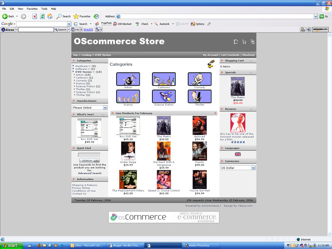Image resolution: width=332 pixels, height=249 pixels.
Task: Select the Science Fiction category icon
Action: (164, 97)
